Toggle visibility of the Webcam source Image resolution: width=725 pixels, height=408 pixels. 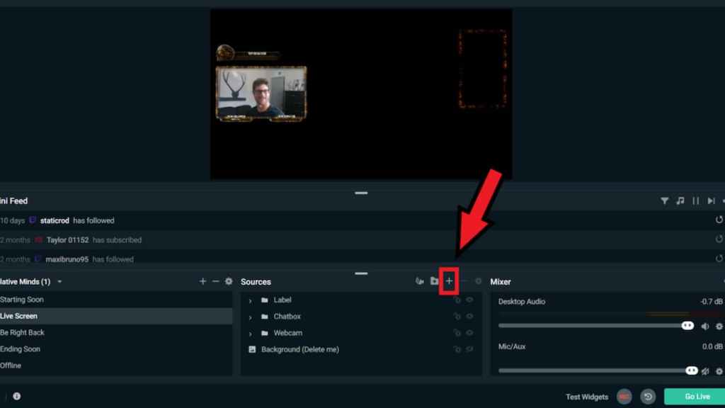(469, 333)
